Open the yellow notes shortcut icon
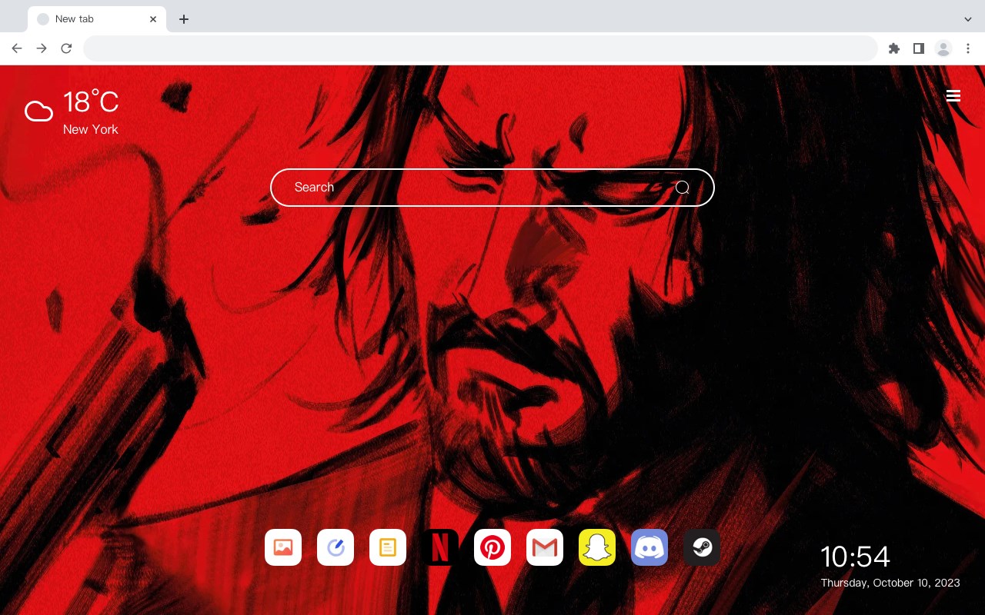The height and width of the screenshot is (615, 985). 388,547
